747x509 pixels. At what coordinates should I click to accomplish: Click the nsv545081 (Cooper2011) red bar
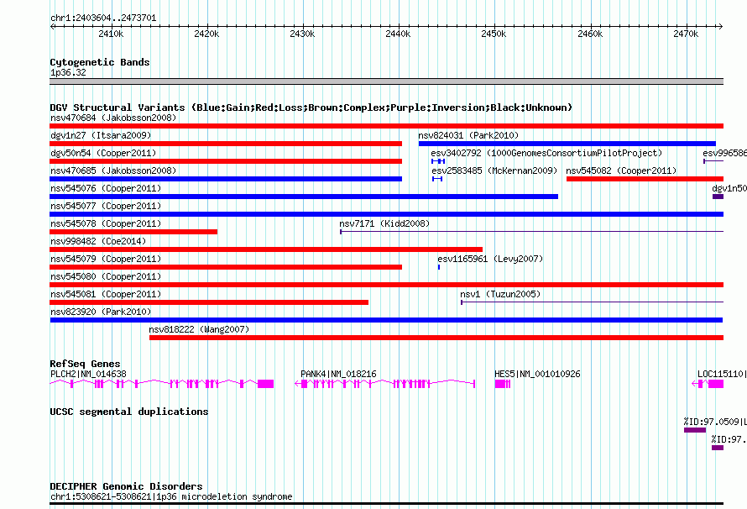click(x=209, y=302)
